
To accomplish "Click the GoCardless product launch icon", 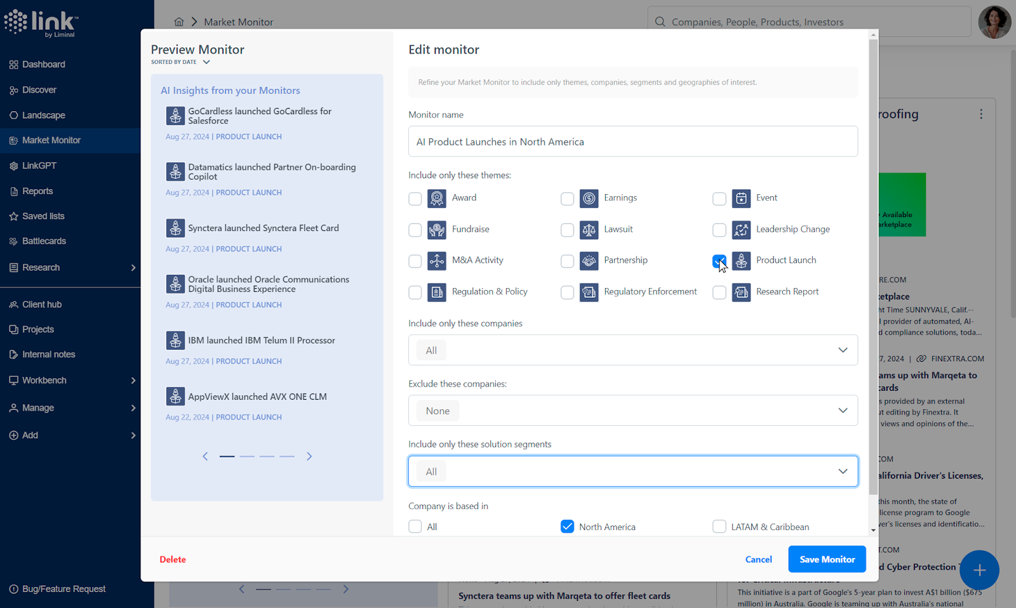I will (175, 116).
